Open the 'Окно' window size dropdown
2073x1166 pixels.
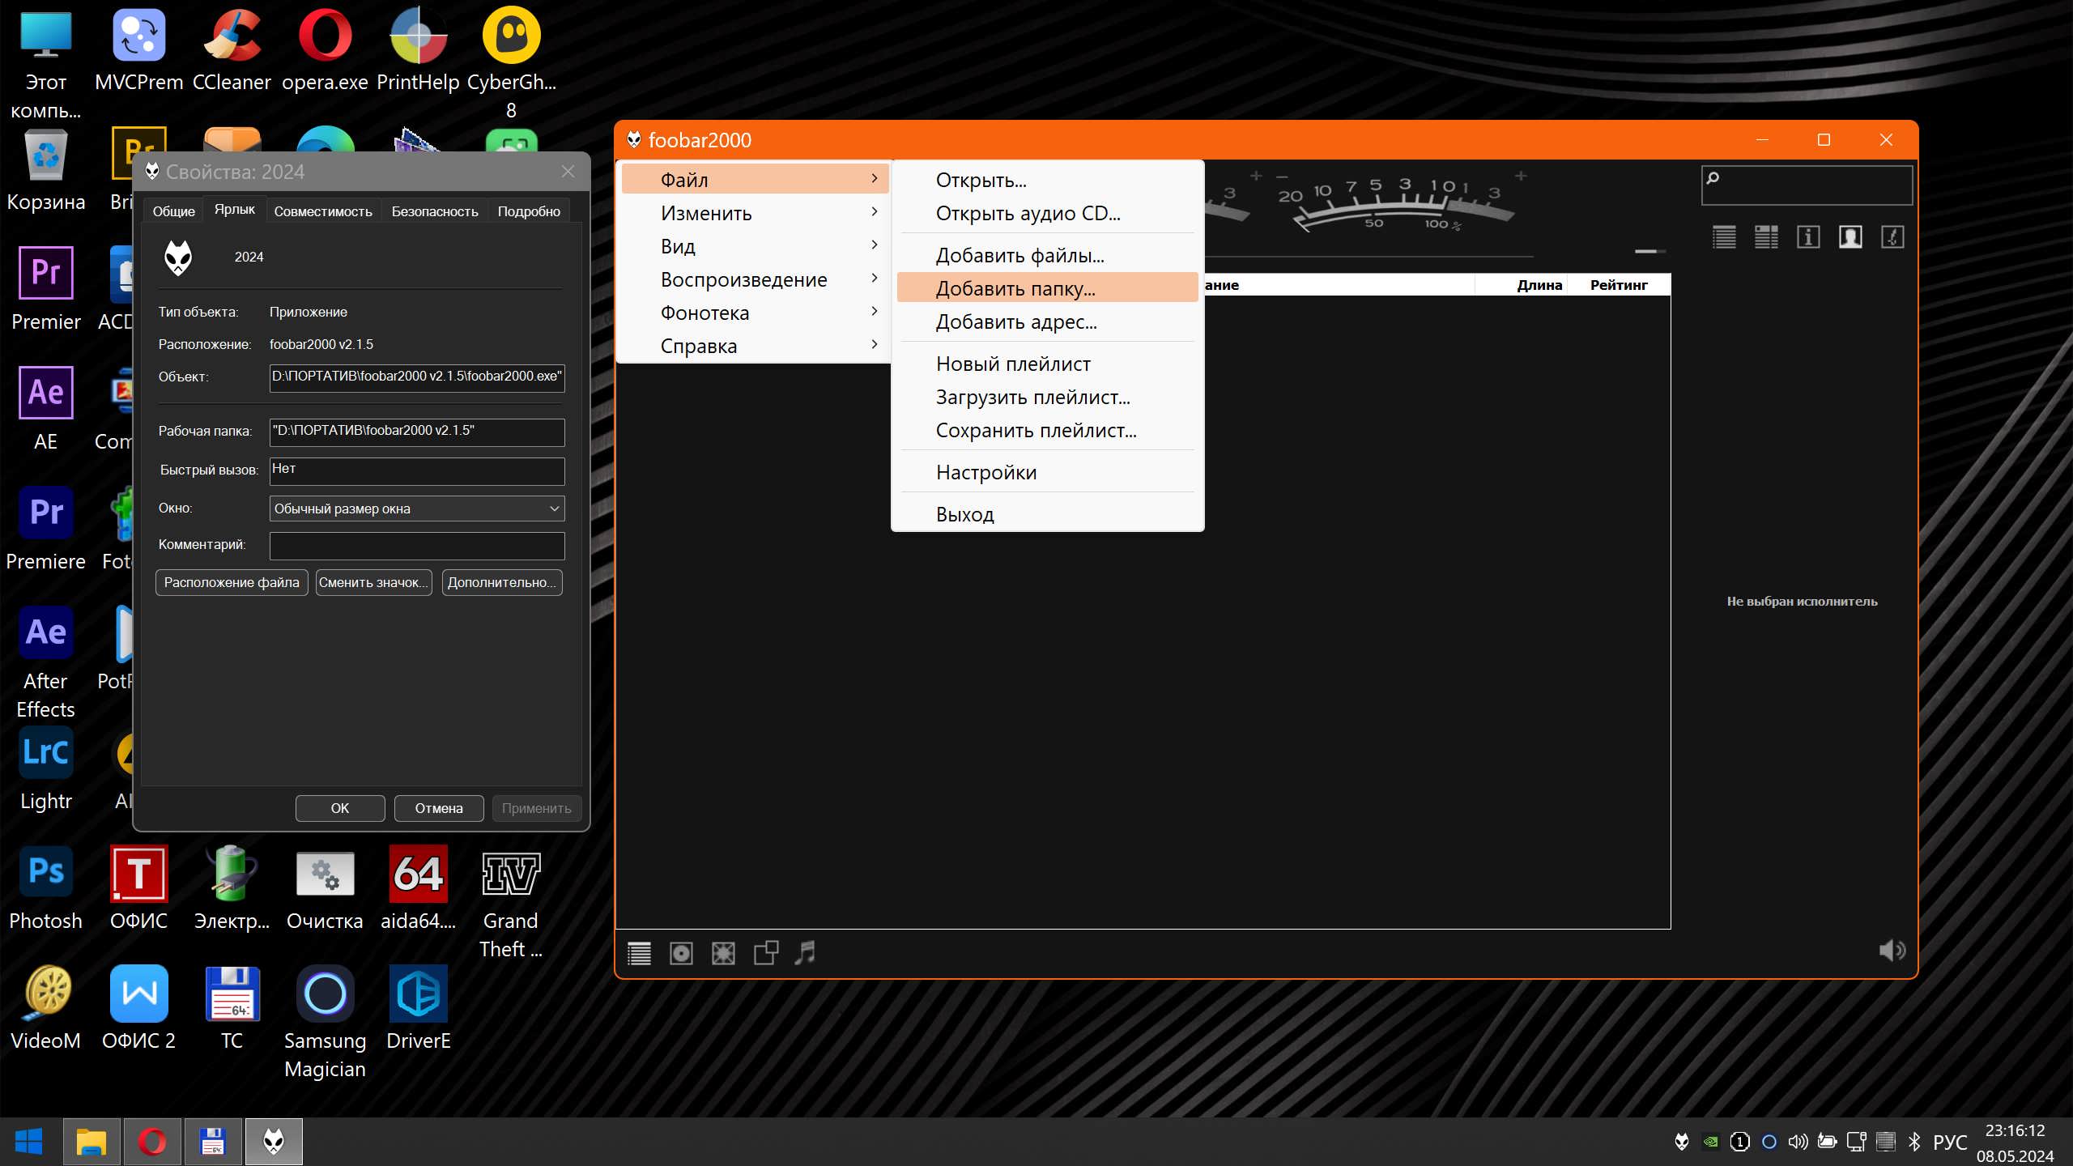coord(416,509)
